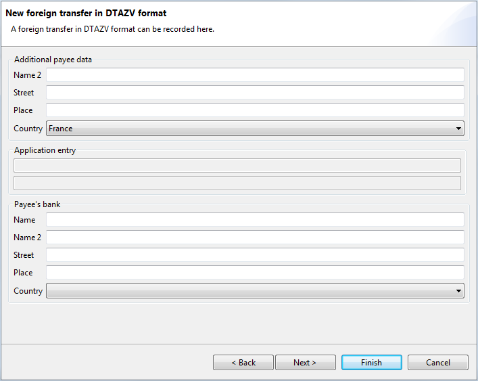Image resolution: width=478 pixels, height=381 pixels.
Task: Click the Payee's bank Place field
Action: point(255,273)
